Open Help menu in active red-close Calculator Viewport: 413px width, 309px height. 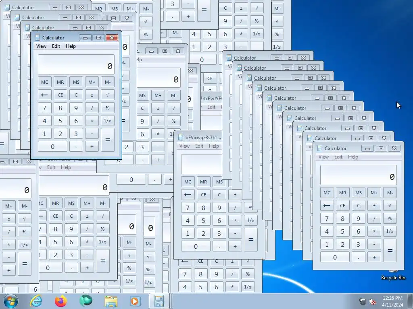click(71, 46)
